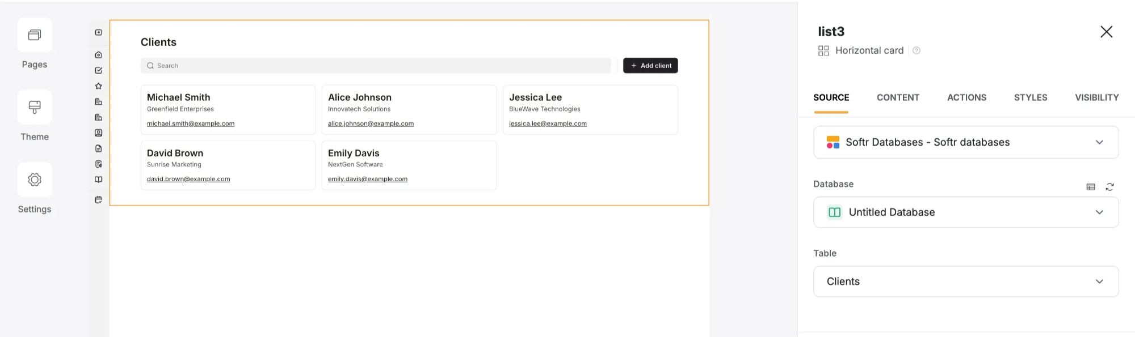Screen dimensions: 1135x337
Task: Switch to the STYLES tab
Action: pos(1031,97)
